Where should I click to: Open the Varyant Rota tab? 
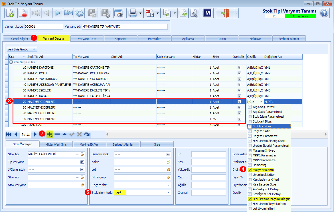point(87,39)
